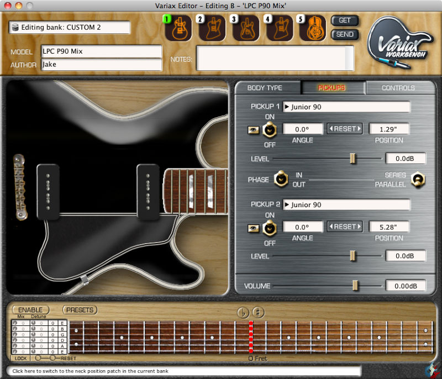This screenshot has height=379, width=442.
Task: Click the Pickup 1 LEVEL slider handle
Action: [x=352, y=159]
